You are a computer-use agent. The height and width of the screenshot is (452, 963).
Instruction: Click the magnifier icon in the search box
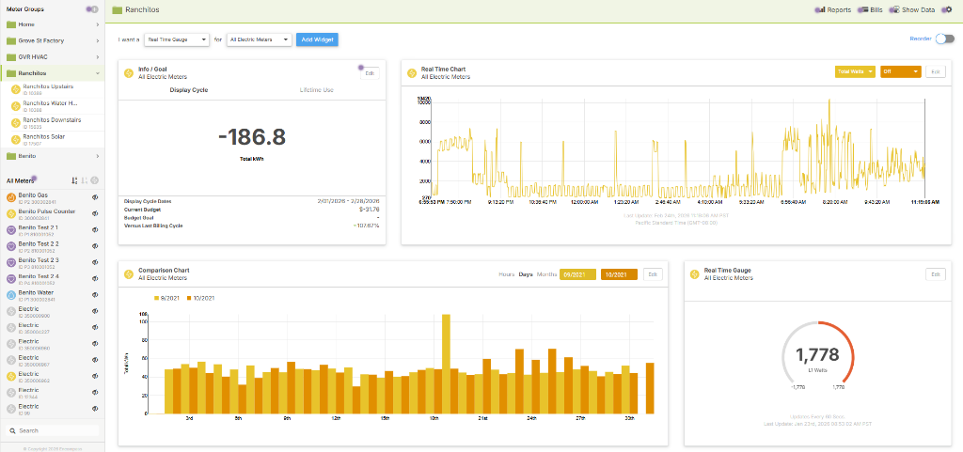pyautogui.click(x=12, y=431)
